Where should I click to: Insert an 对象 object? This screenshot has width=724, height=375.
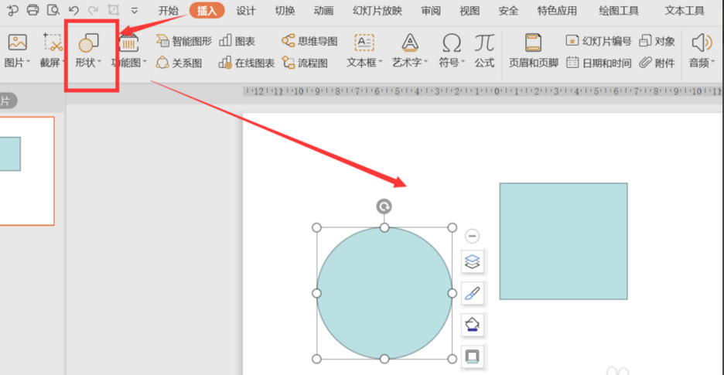tap(657, 41)
